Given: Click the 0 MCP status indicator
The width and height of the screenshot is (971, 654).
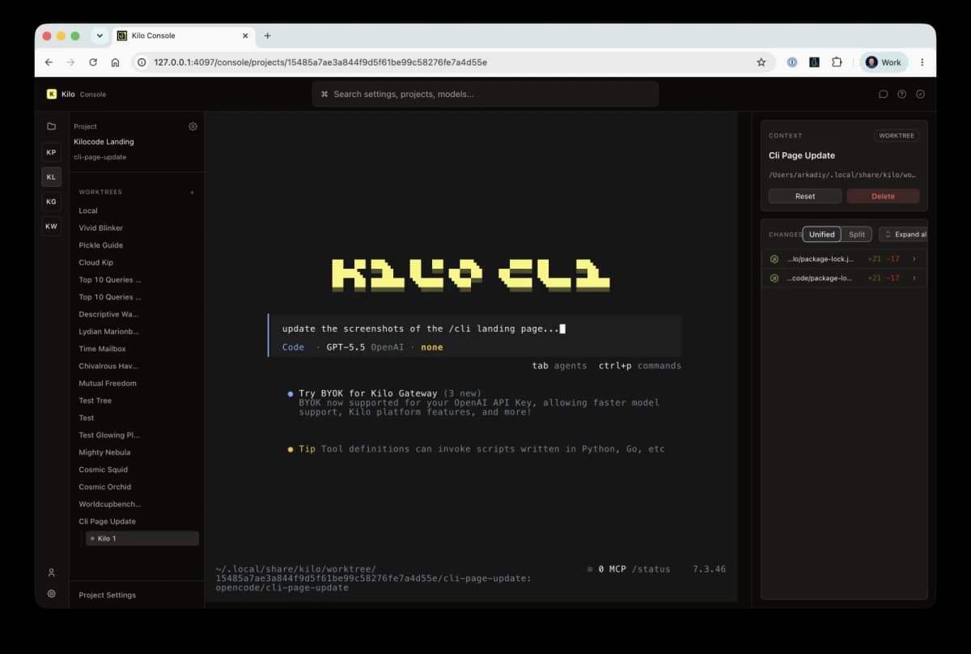Looking at the screenshot, I should (607, 569).
